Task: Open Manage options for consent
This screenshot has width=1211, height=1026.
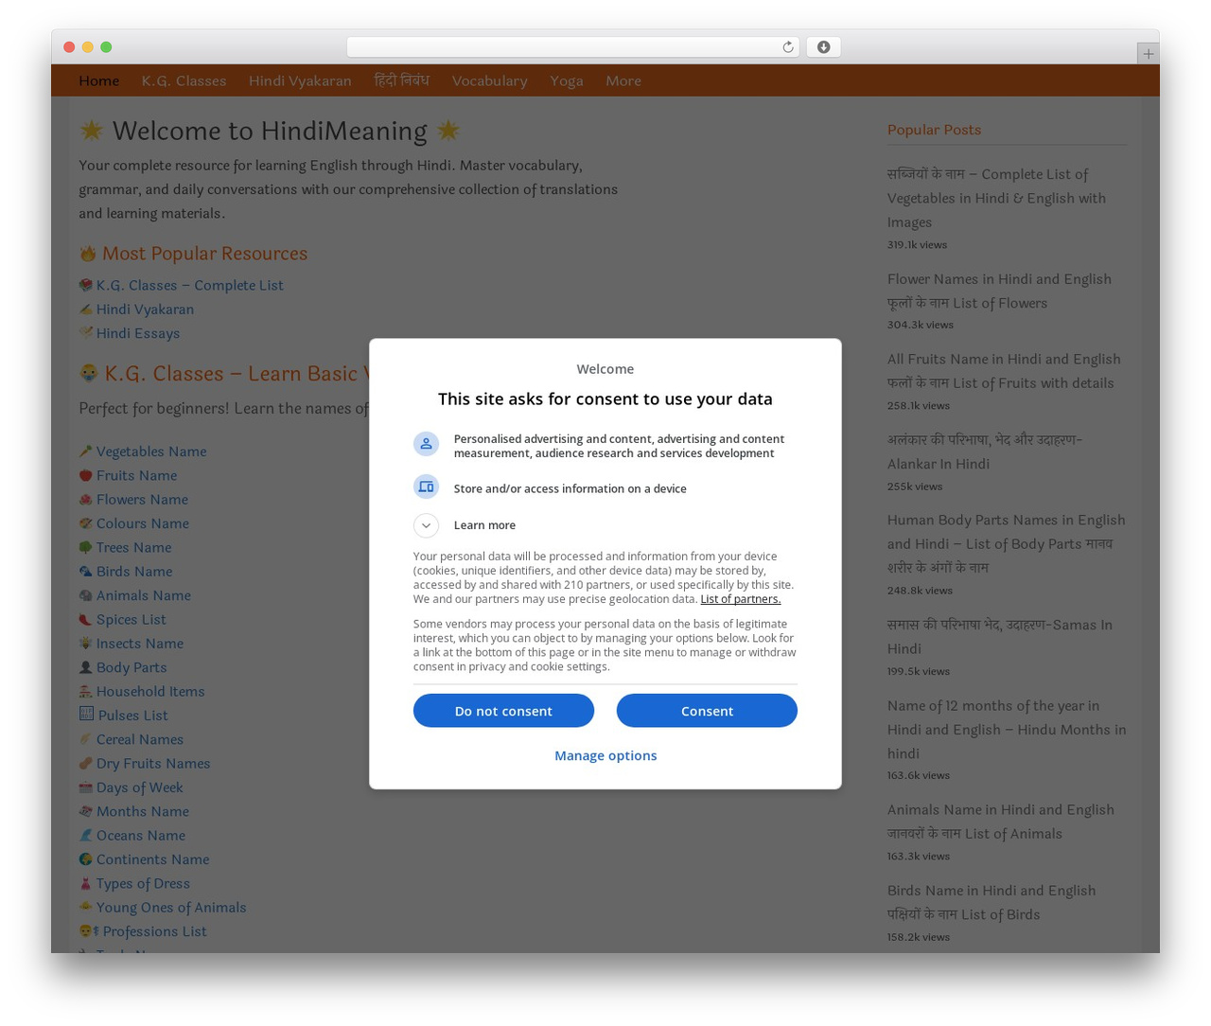Action: click(x=605, y=755)
